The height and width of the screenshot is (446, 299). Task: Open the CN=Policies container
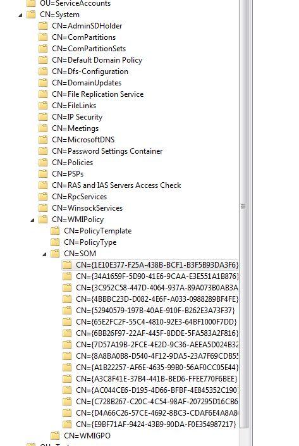pos(73,163)
